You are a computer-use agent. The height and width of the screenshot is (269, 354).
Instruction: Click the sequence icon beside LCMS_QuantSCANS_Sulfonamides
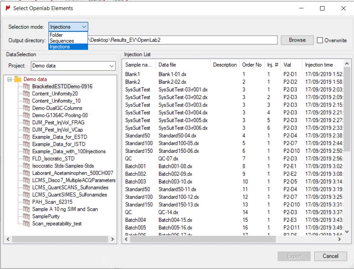click(x=26, y=188)
